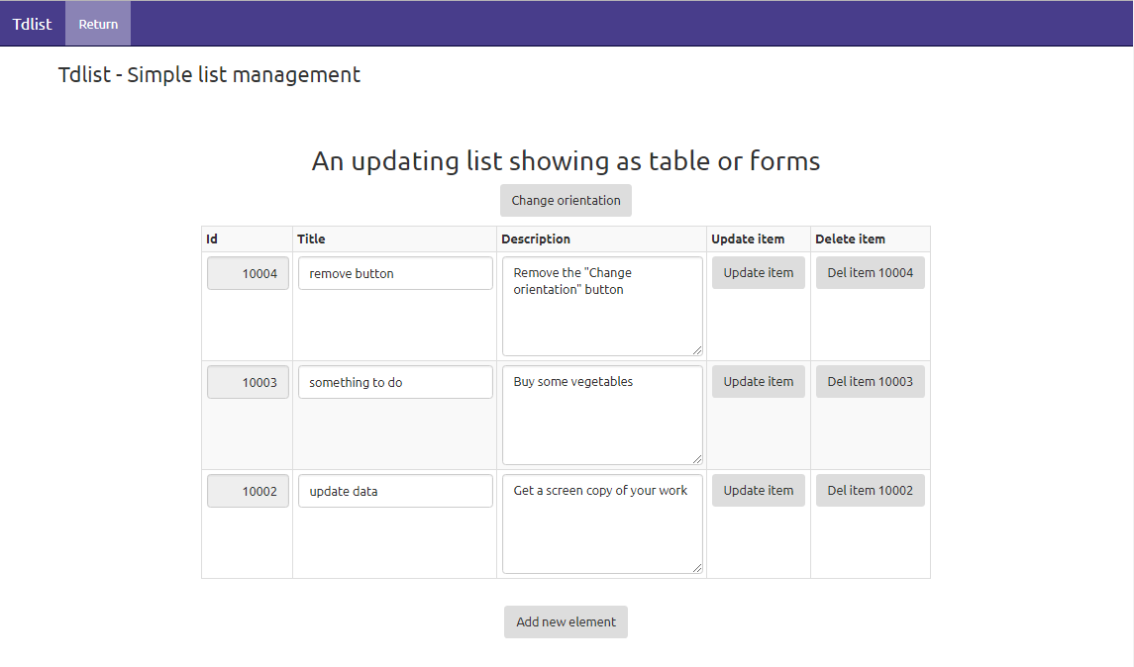Update the row for item 10003

point(758,382)
